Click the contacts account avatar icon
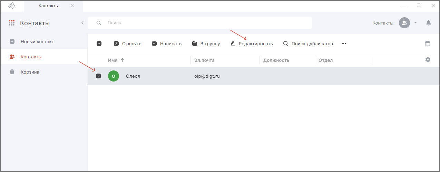 [404, 23]
